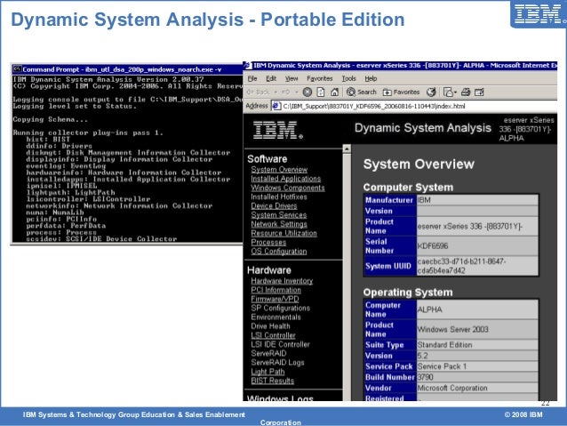
Task: Click the Home icon in browser toolbar
Action: point(334,92)
